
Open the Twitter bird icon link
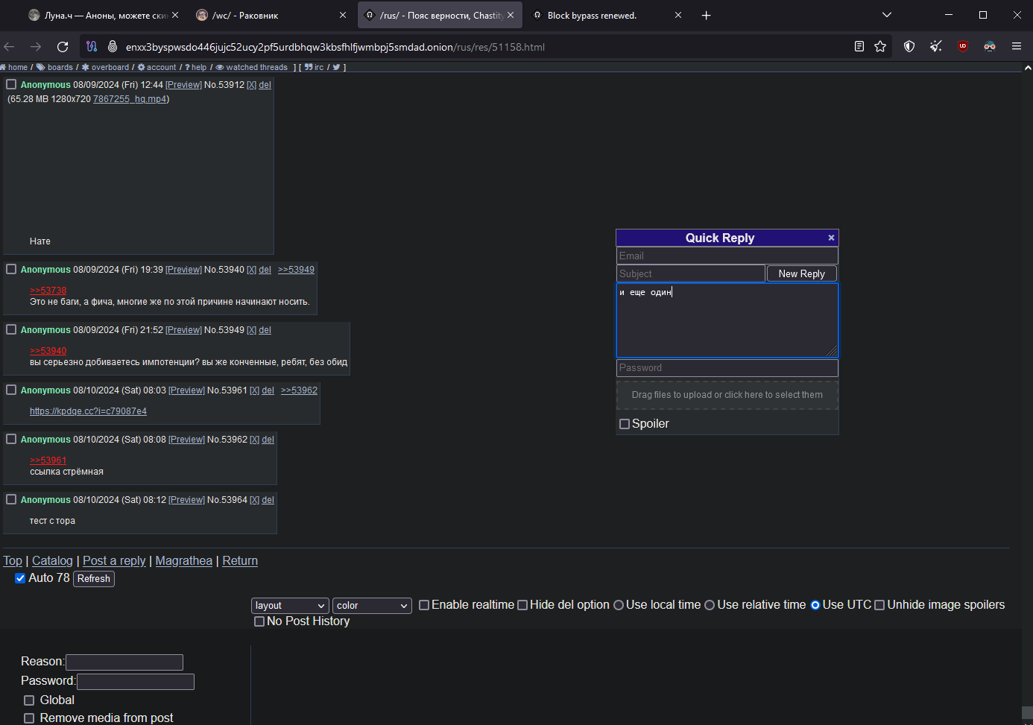coord(337,67)
